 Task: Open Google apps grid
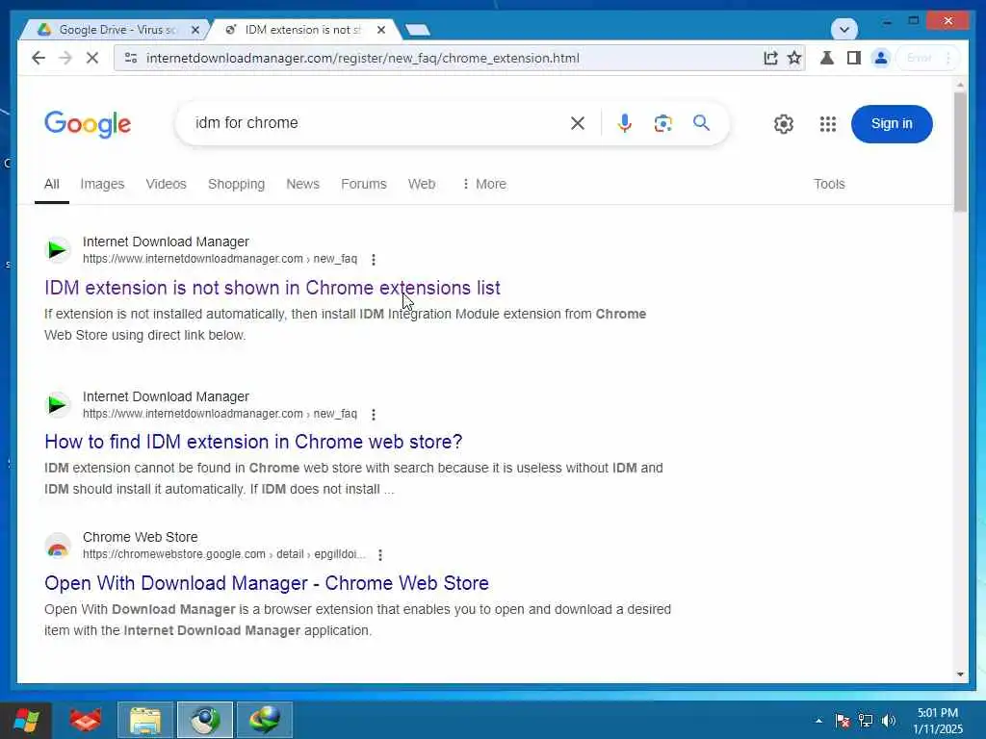pyautogui.click(x=827, y=124)
